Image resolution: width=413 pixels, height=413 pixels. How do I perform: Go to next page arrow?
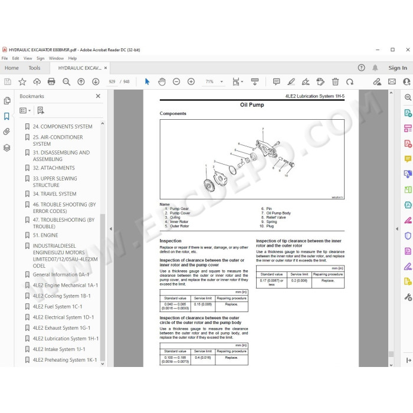96,81
